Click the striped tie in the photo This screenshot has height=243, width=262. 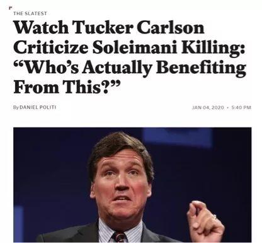120,237
